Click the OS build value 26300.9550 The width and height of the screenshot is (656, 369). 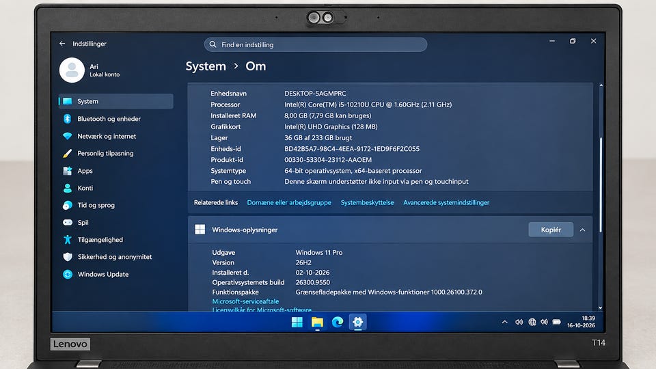(x=312, y=282)
